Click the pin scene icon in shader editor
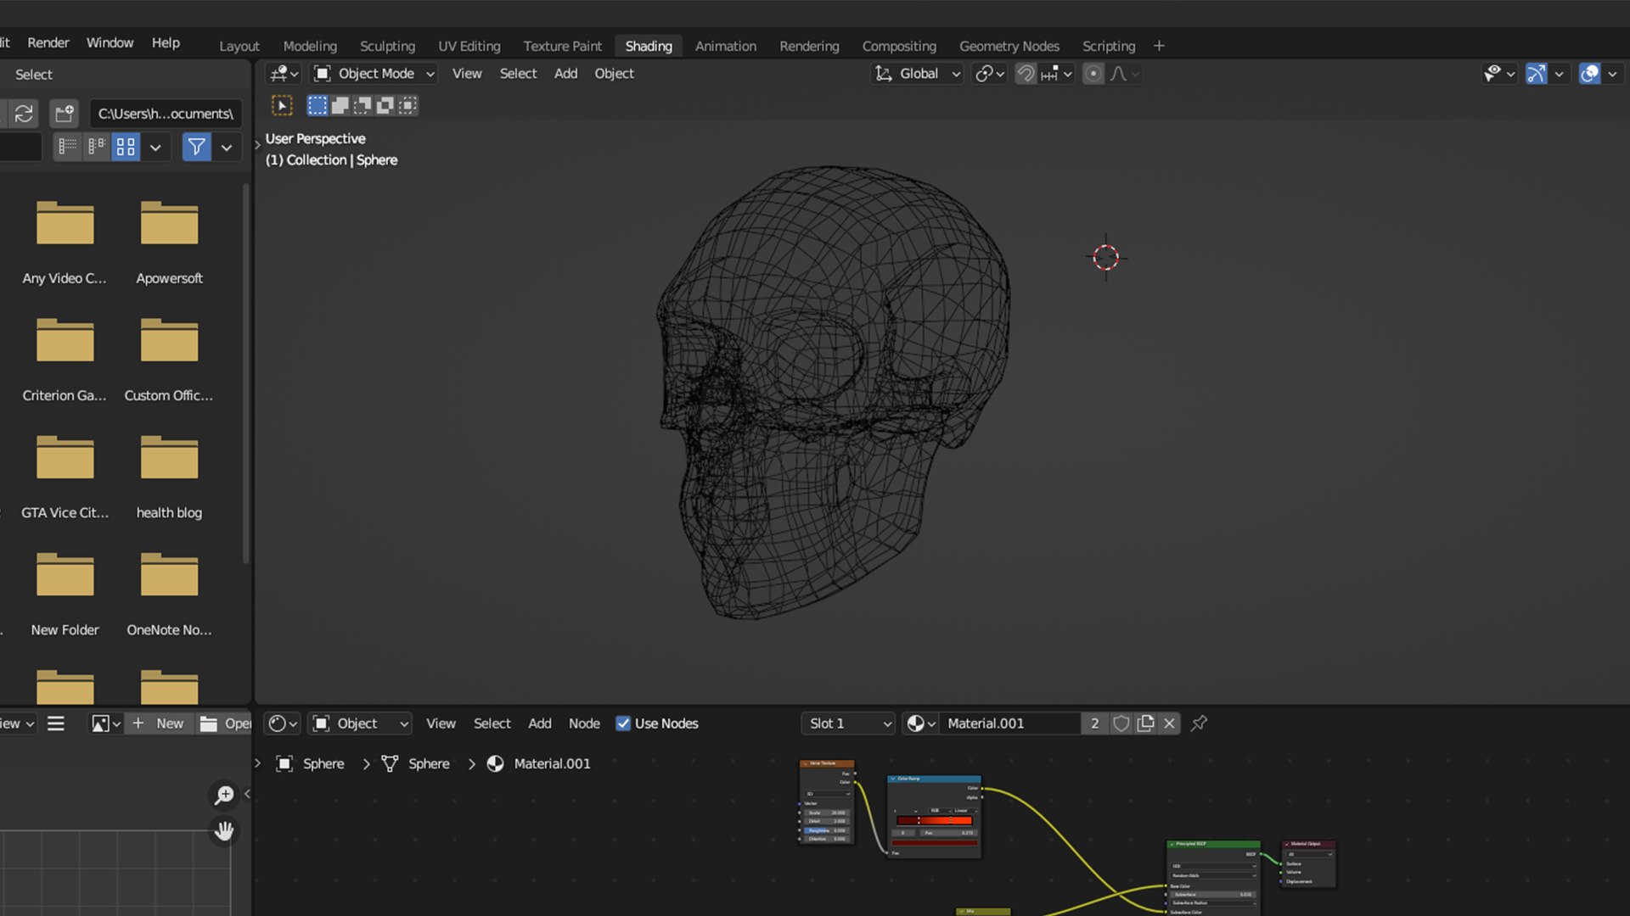This screenshot has height=916, width=1630. pyautogui.click(x=1198, y=723)
